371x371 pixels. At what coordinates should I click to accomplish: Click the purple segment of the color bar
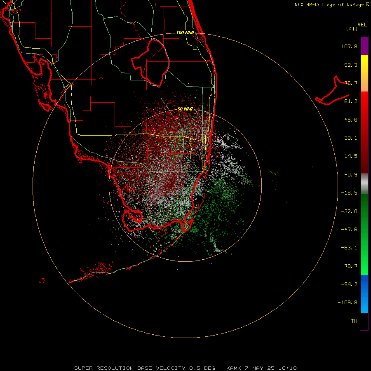click(364, 46)
